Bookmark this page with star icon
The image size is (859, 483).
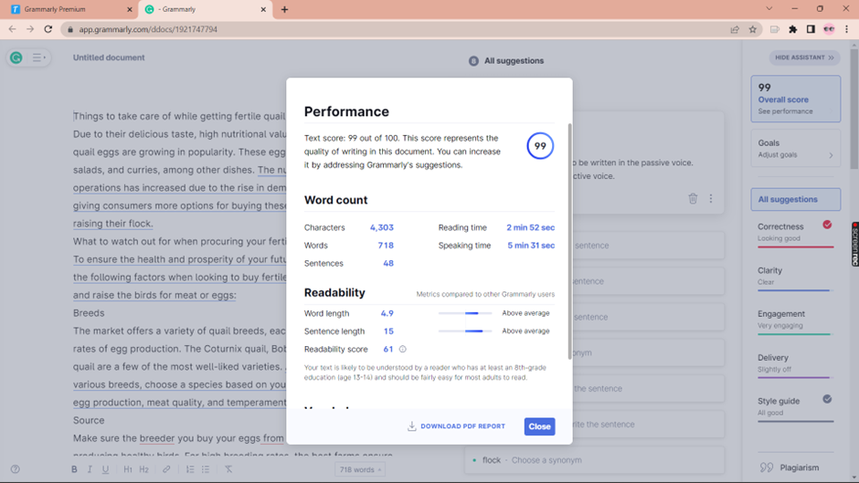point(753,29)
